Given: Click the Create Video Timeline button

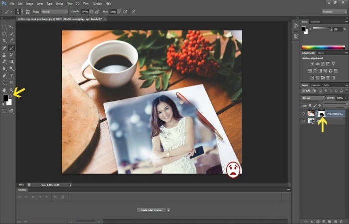Looking at the screenshot, I should click(x=151, y=211).
